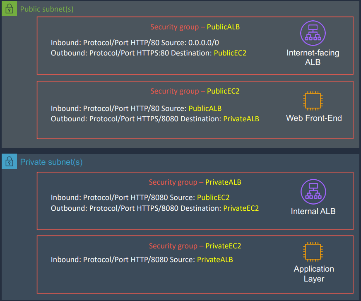Viewport: 361px width, 301px height.
Task: Click the 0.0.0.0/0 source inbound rule
Action: [204, 43]
